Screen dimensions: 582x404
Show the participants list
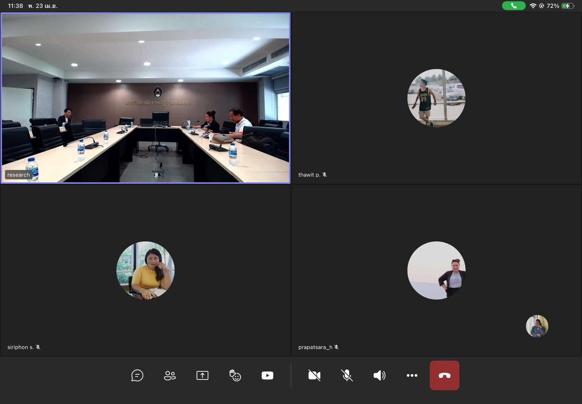pos(170,375)
